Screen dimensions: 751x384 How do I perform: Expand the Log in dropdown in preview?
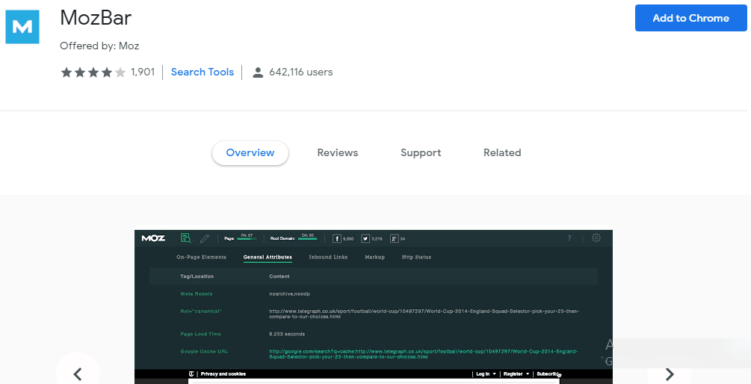point(486,374)
